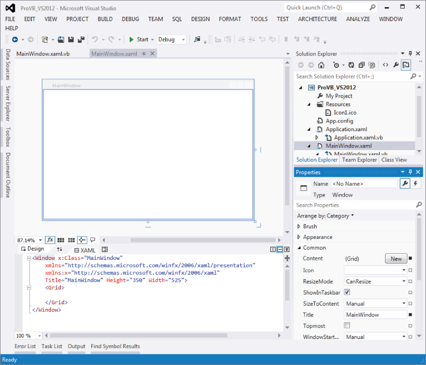The image size is (426, 365).
Task: Click the Save All toolbar icon
Action: tap(80, 39)
